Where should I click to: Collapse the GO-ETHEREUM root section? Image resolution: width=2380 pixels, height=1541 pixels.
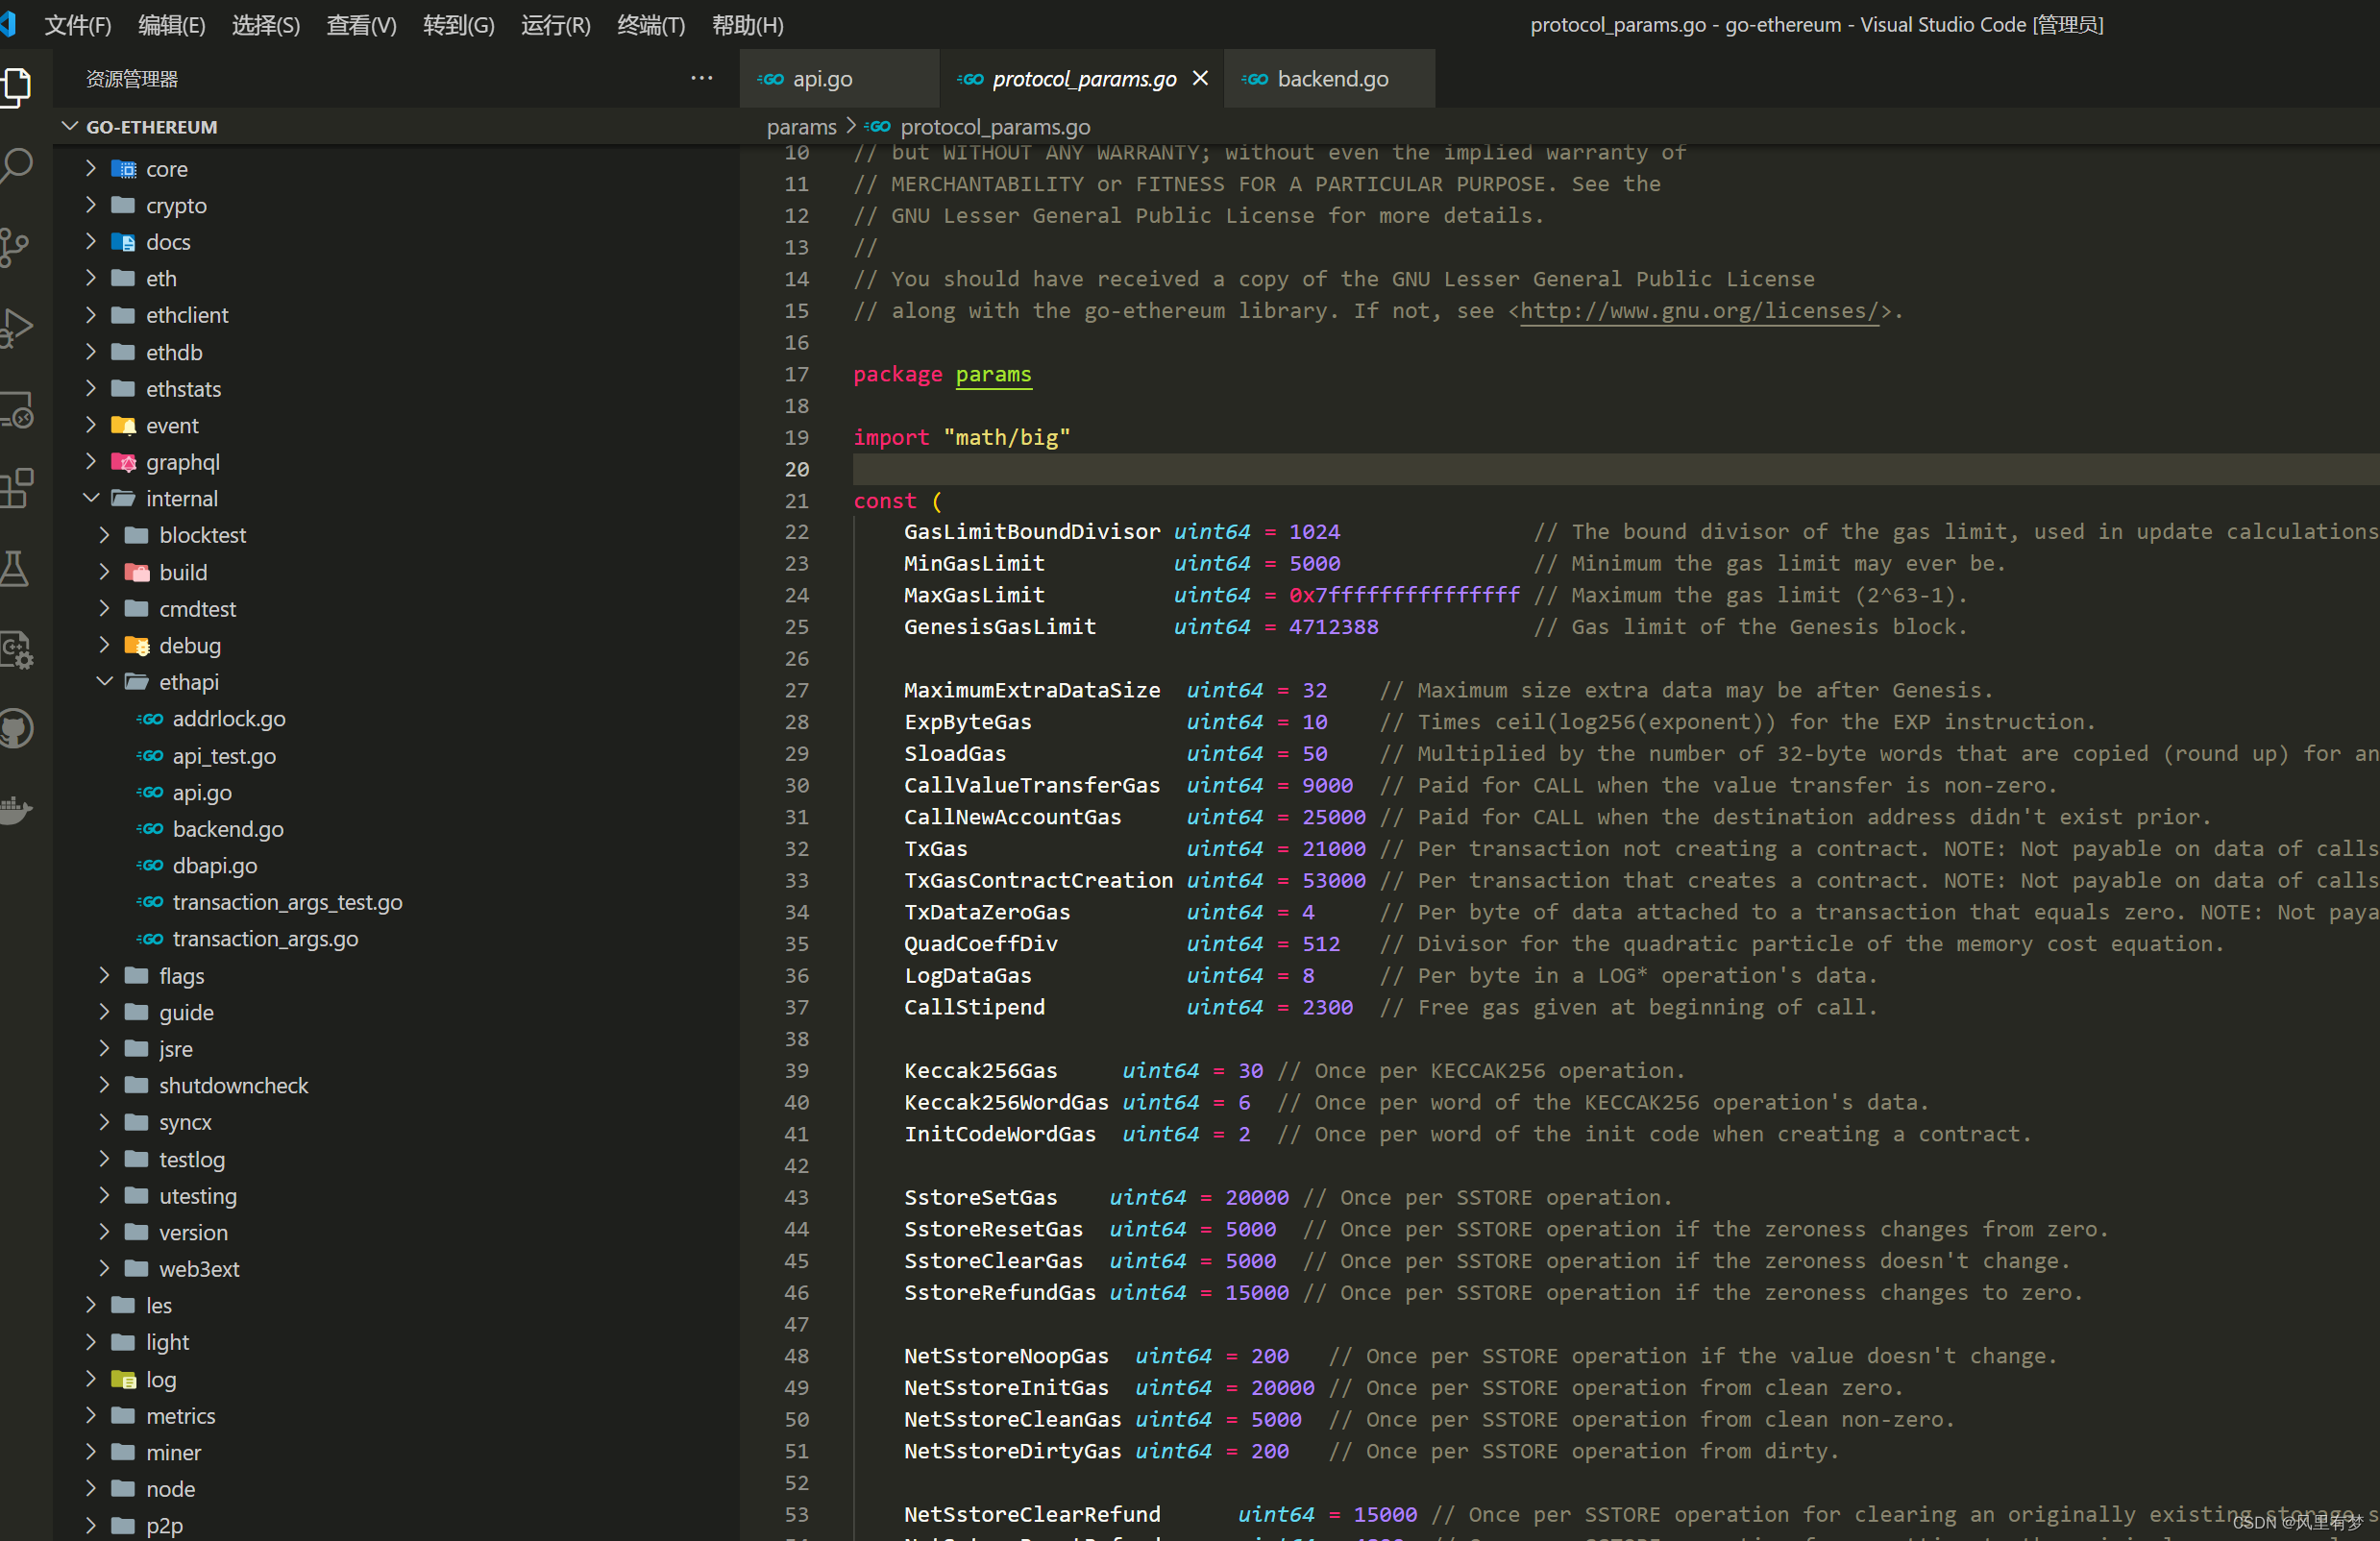[x=70, y=127]
